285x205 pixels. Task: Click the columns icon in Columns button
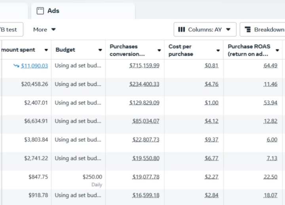point(182,30)
